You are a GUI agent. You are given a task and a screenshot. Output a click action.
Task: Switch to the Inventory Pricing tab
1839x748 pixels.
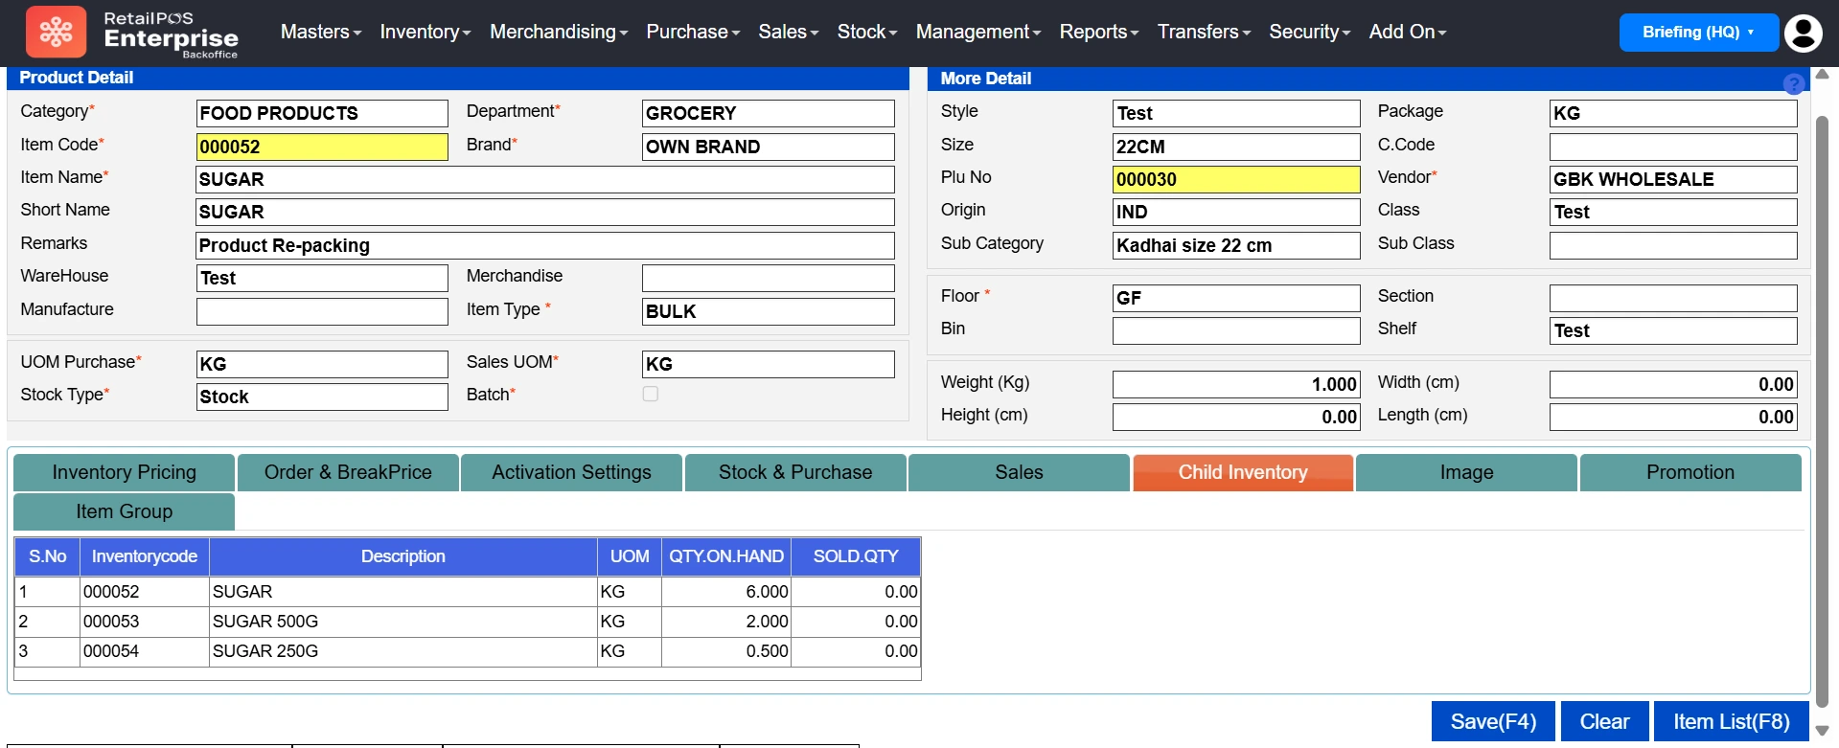(x=125, y=472)
